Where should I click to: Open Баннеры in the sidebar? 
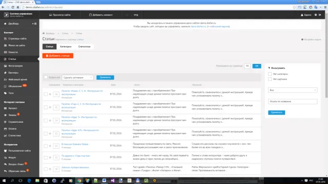point(13,73)
